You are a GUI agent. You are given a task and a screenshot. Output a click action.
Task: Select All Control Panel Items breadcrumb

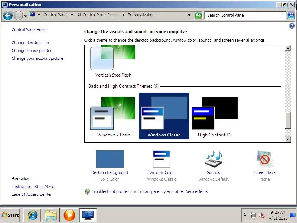[97, 15]
